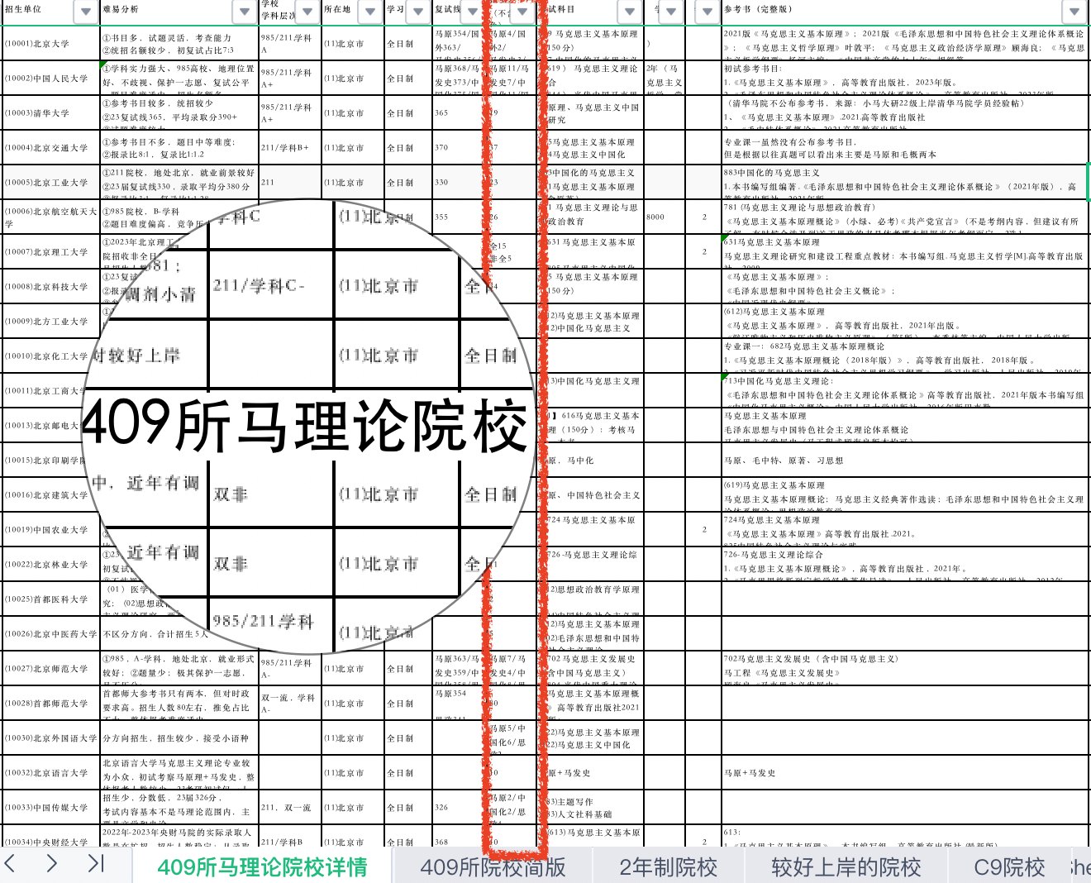Click the cell showing 8000
1091x883 pixels.
tap(665, 217)
